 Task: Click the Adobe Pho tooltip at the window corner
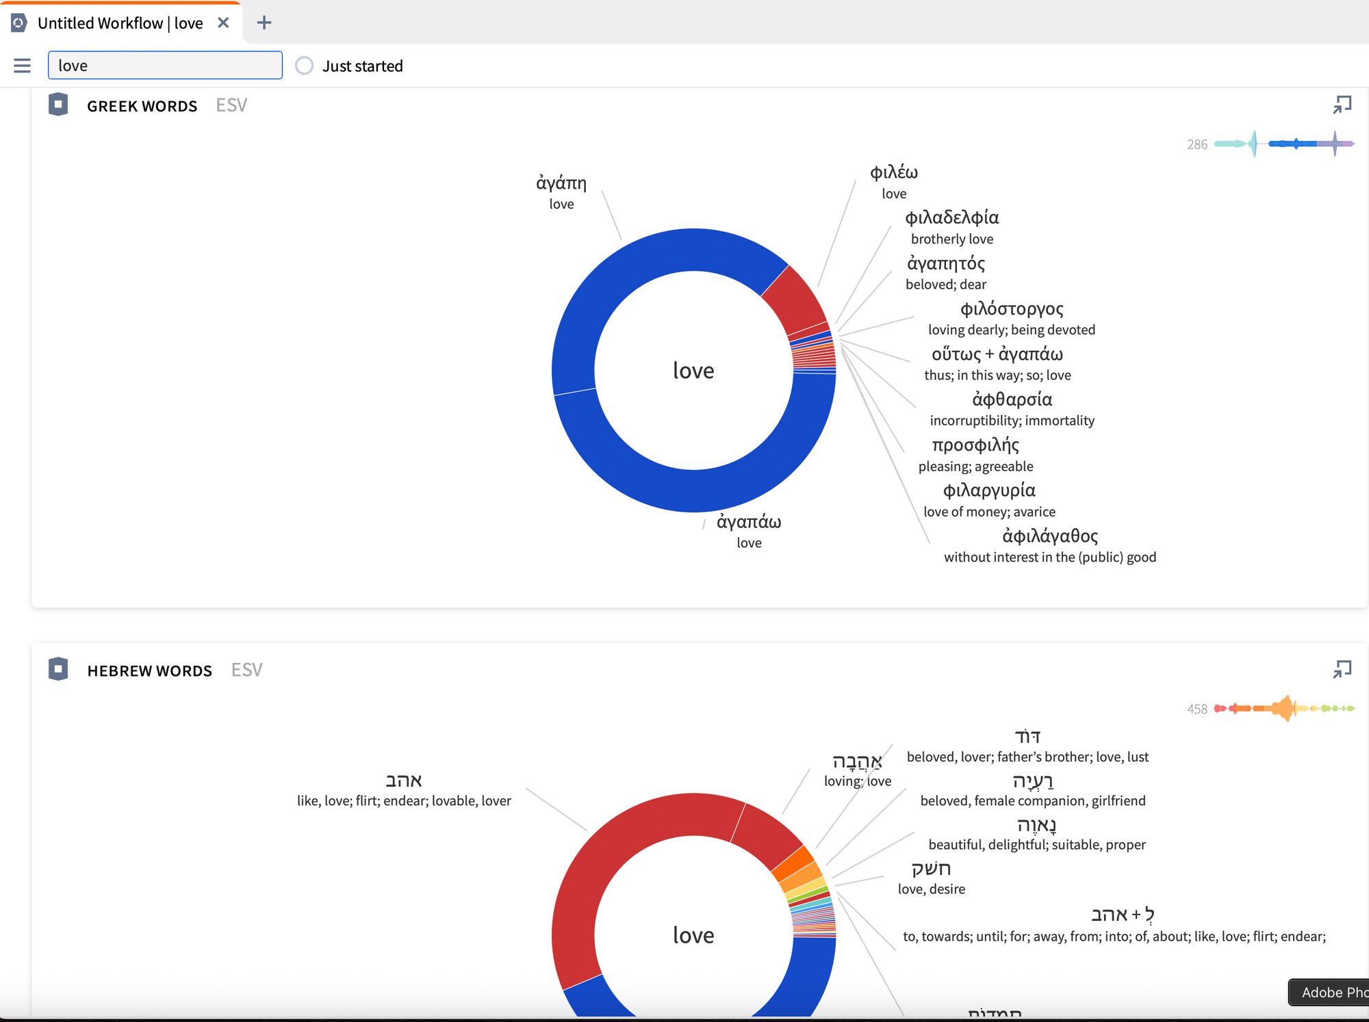pos(1329,992)
